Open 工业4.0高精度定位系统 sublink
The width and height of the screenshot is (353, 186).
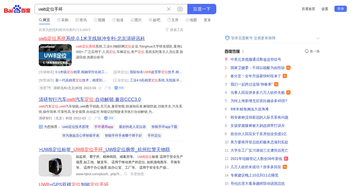[156, 80]
